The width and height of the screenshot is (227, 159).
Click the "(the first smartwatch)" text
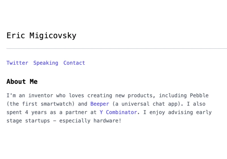tap(41, 104)
